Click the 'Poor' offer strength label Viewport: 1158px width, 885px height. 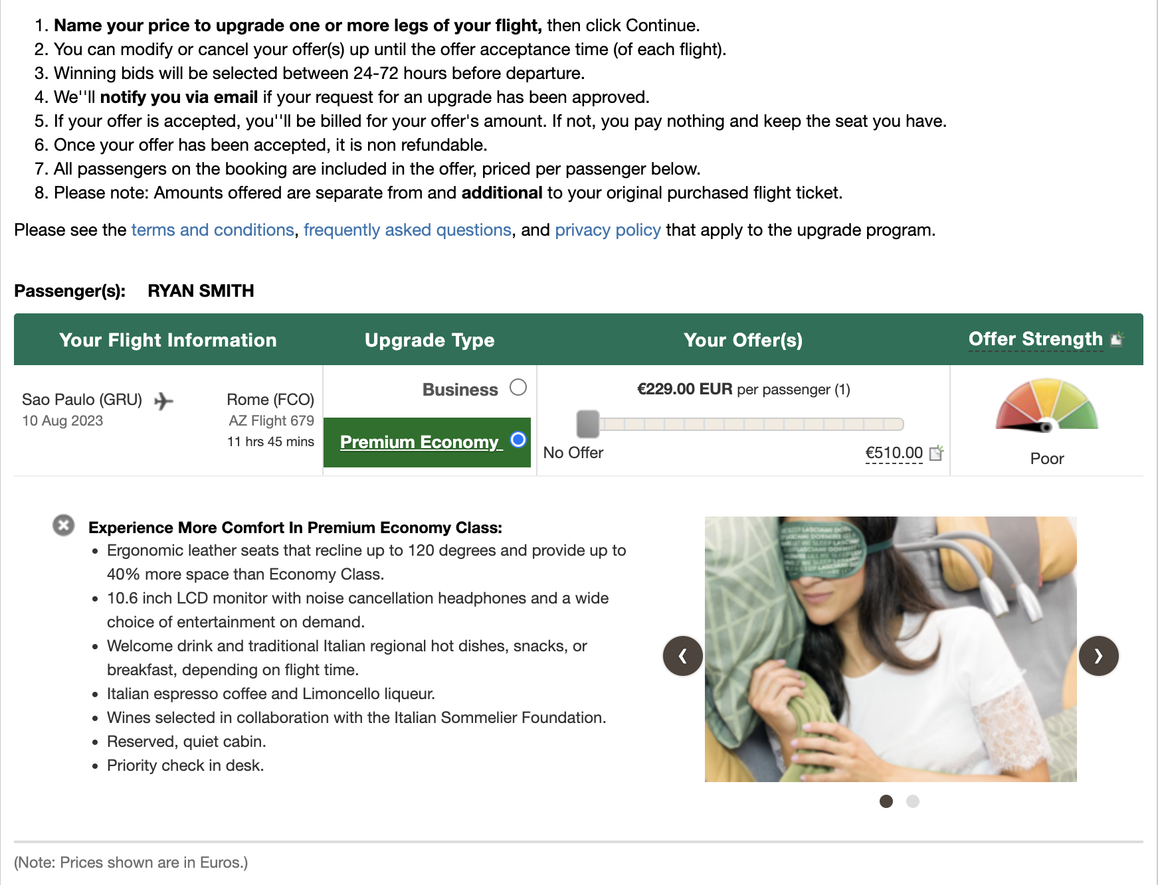(x=1047, y=459)
